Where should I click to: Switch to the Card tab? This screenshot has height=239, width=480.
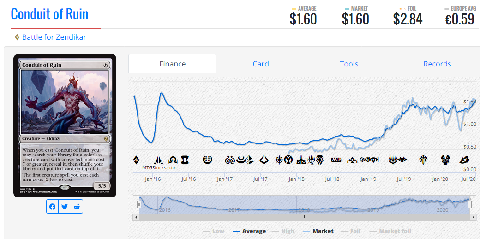[x=260, y=64]
